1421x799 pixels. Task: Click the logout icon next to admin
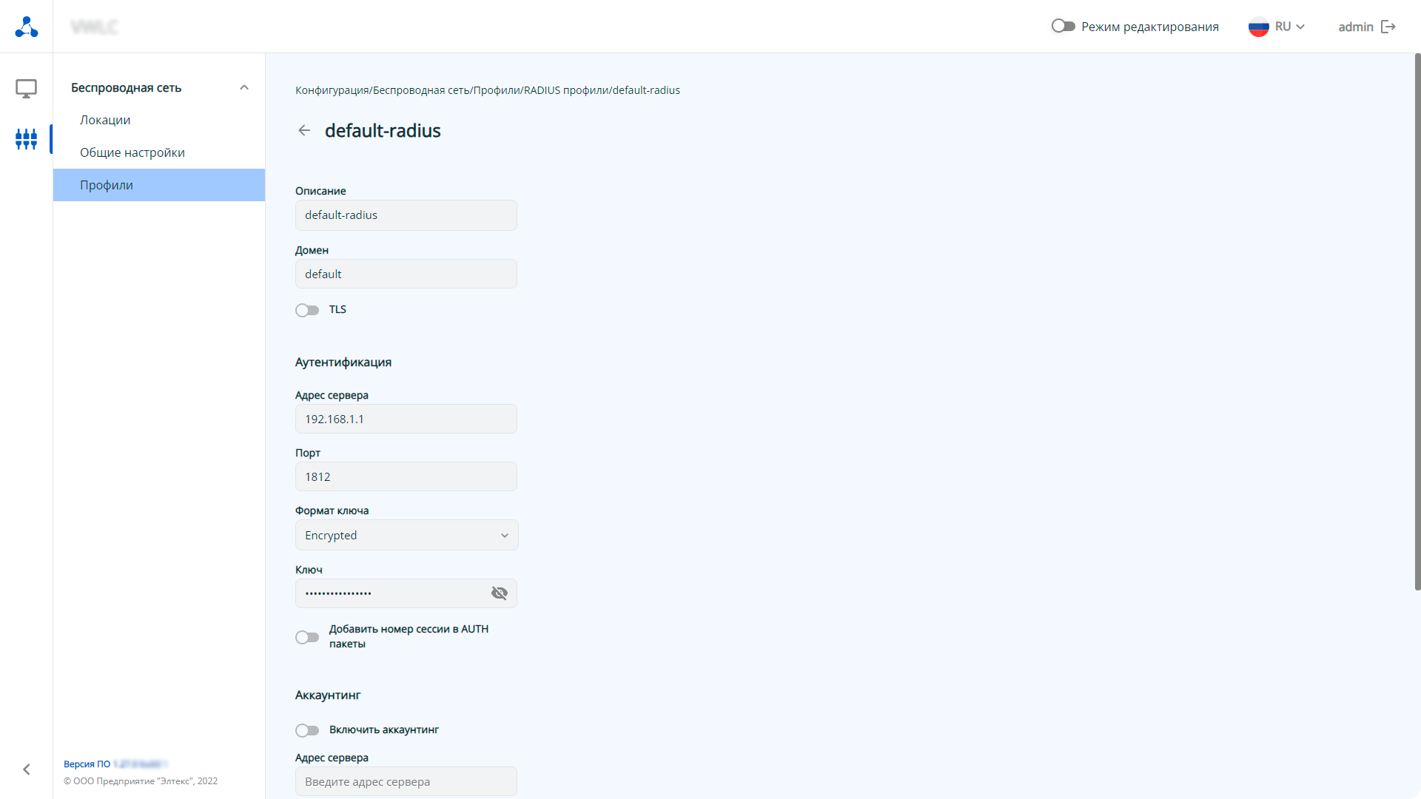(x=1388, y=27)
